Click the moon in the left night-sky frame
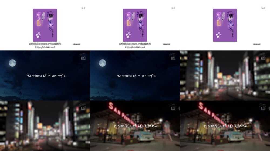The width and height of the screenshot is (270, 151). tap(12, 63)
